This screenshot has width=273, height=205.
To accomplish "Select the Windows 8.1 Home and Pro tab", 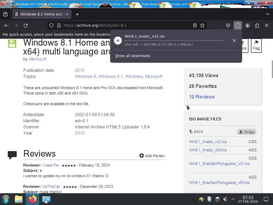I will (42, 14).
